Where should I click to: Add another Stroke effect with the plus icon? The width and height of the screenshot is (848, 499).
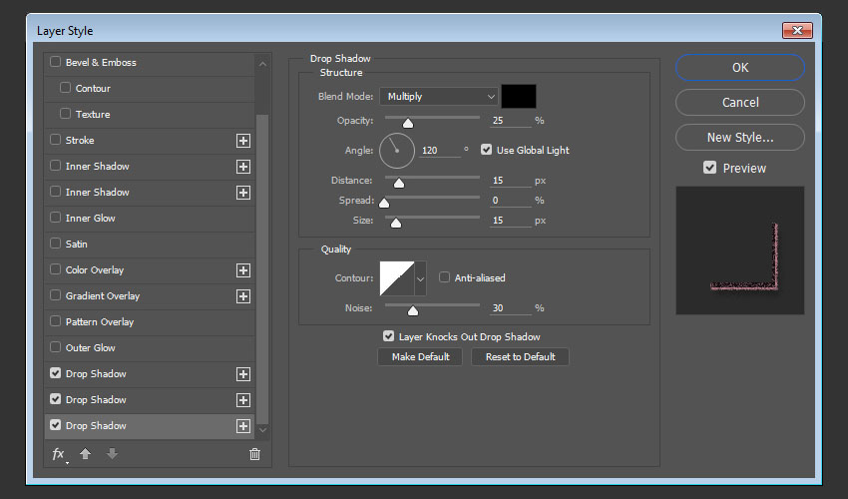click(242, 141)
